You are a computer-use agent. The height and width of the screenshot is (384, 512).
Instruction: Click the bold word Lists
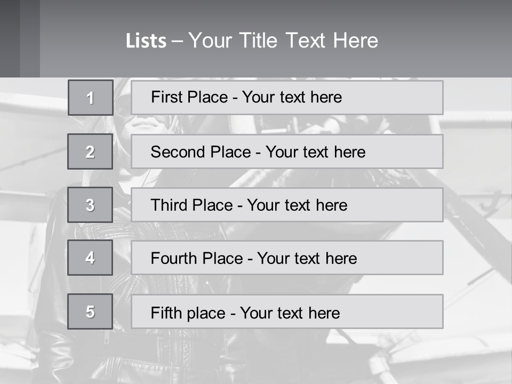point(146,41)
